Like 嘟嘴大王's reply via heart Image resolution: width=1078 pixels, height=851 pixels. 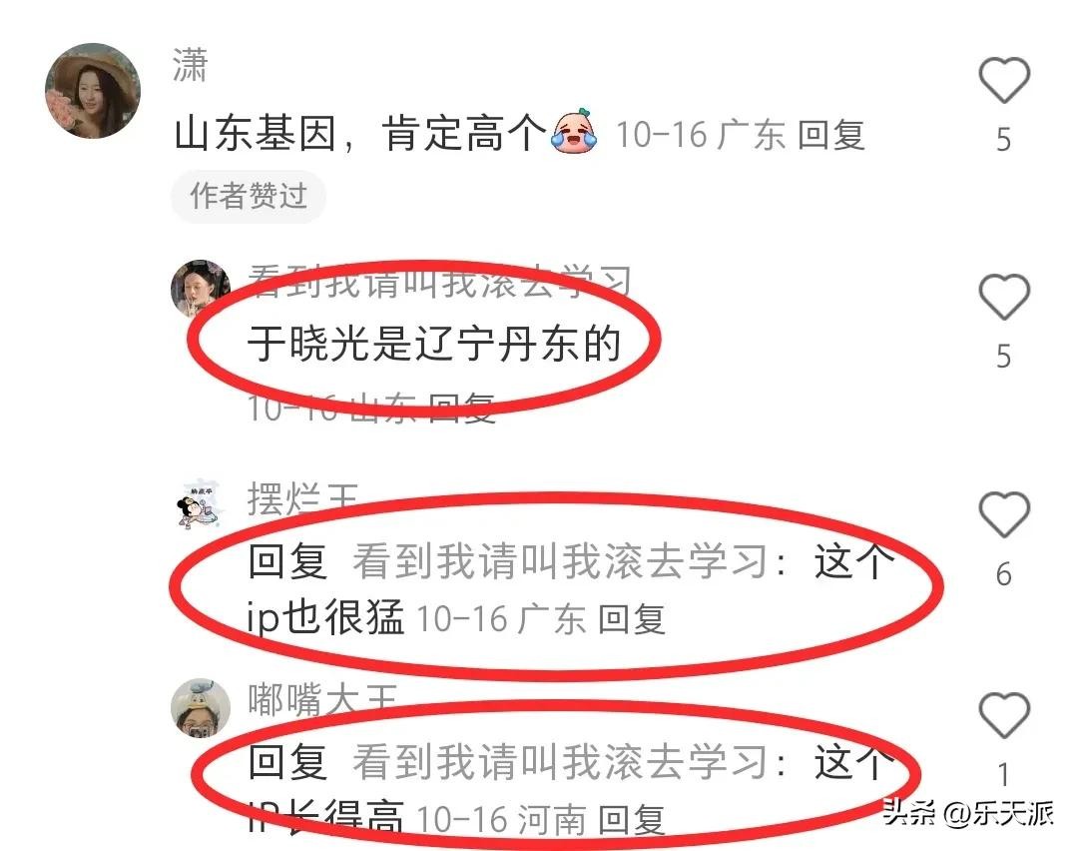click(x=1004, y=715)
